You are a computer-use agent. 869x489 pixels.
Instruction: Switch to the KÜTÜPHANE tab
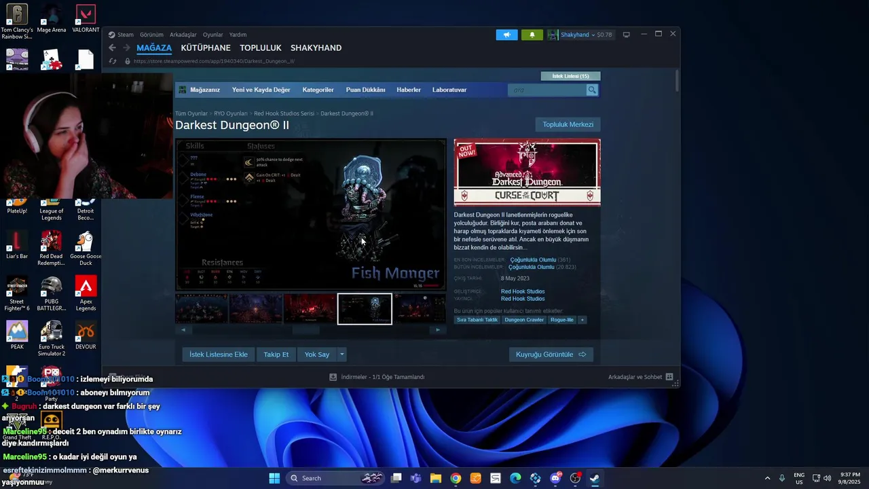point(206,48)
